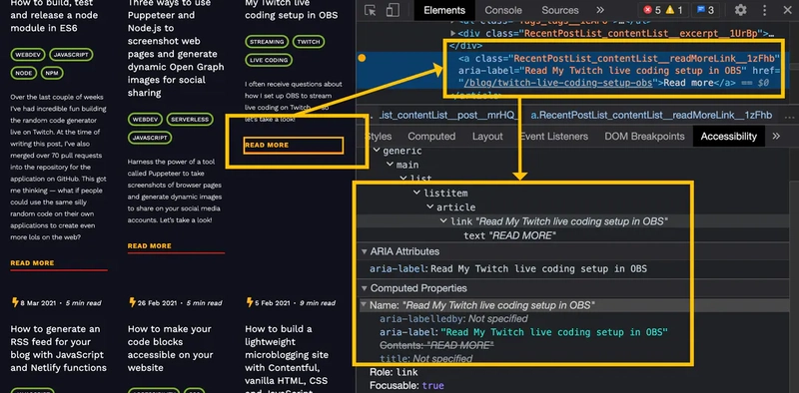Collapse the main node in accessibility tree
The image size is (799, 393).
pyautogui.click(x=390, y=165)
